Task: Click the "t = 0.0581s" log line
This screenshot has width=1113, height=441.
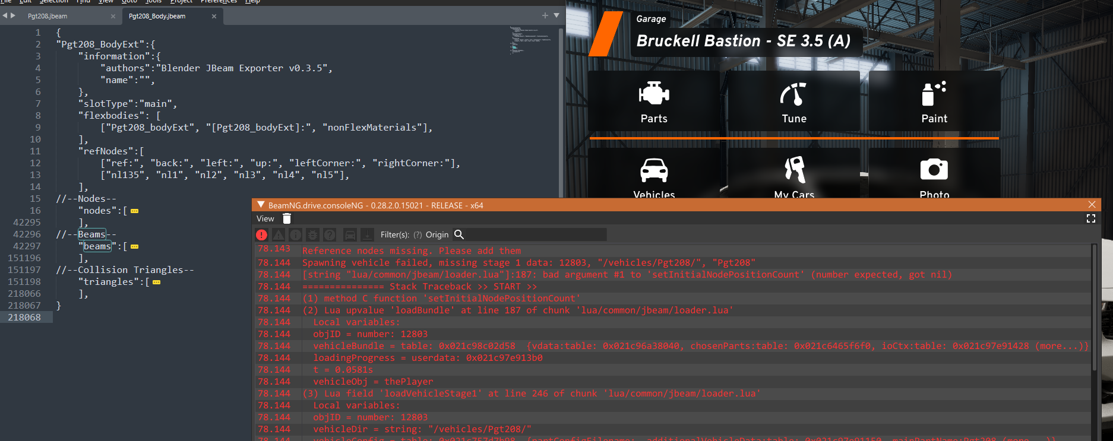Action: tap(343, 370)
